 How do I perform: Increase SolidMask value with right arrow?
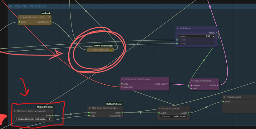point(214,36)
